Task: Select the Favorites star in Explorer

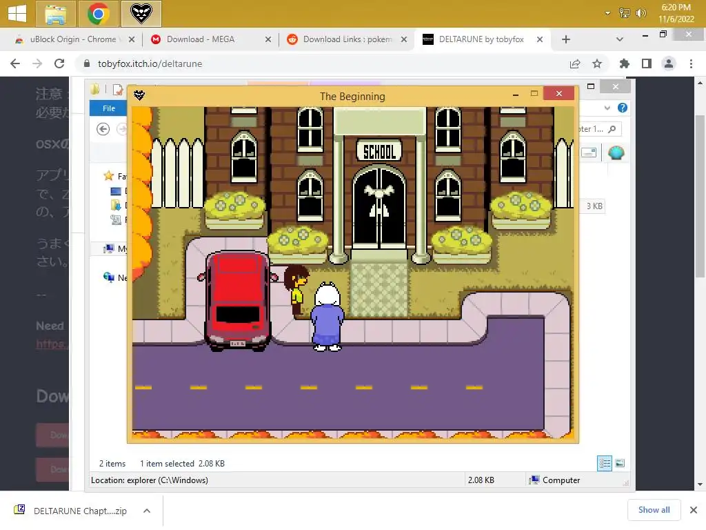Action: [108, 176]
